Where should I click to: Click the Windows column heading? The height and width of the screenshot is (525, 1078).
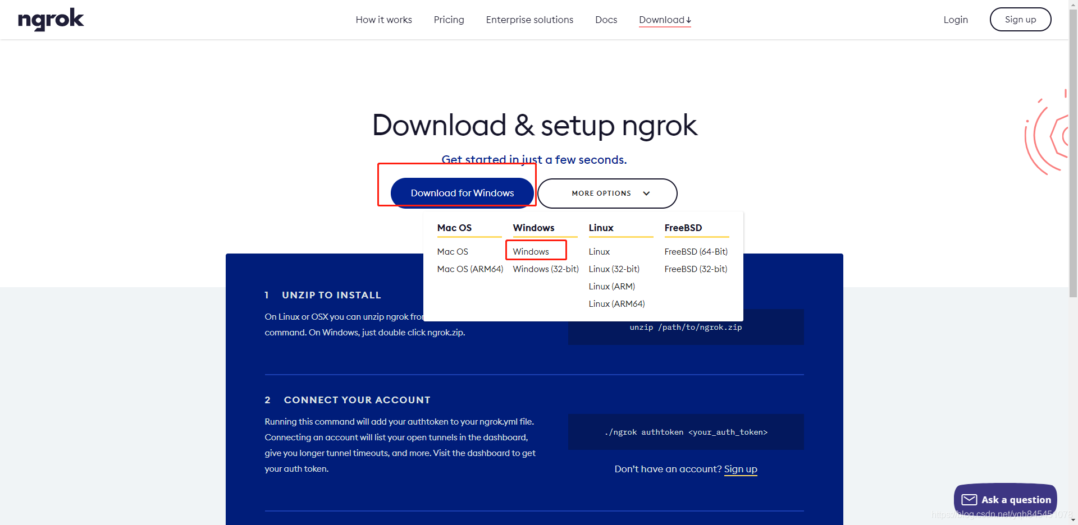533,228
